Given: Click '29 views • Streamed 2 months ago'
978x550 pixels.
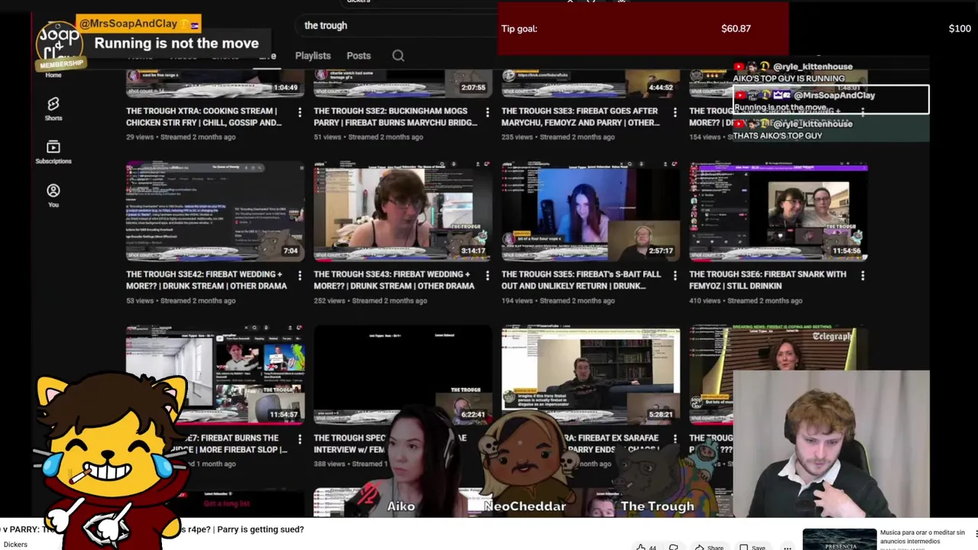Looking at the screenshot, I should [x=180, y=137].
